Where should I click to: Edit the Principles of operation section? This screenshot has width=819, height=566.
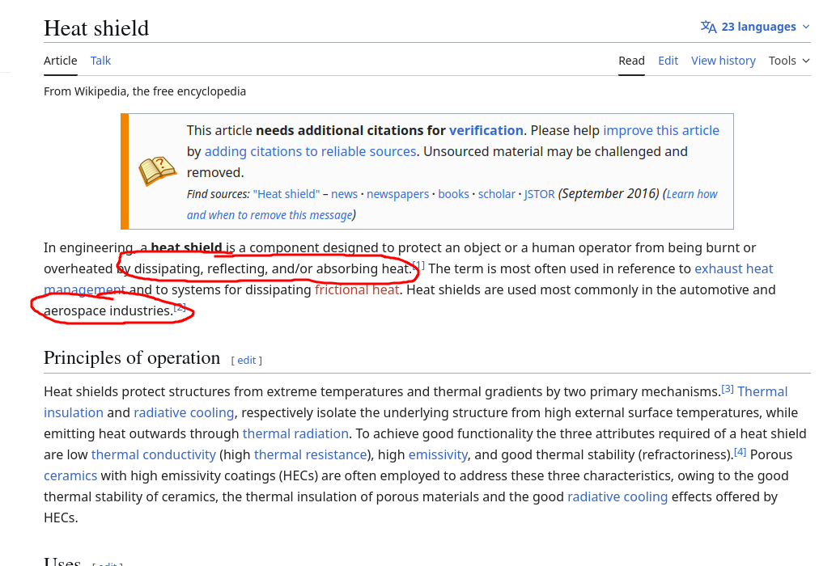[246, 361]
